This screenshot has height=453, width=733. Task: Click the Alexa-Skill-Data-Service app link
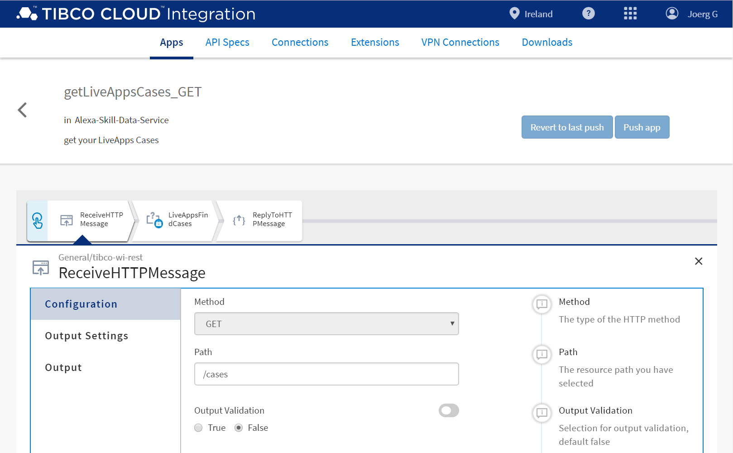[121, 120]
